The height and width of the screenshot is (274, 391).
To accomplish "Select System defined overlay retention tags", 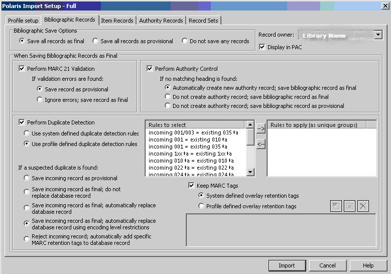I will coord(201,195).
